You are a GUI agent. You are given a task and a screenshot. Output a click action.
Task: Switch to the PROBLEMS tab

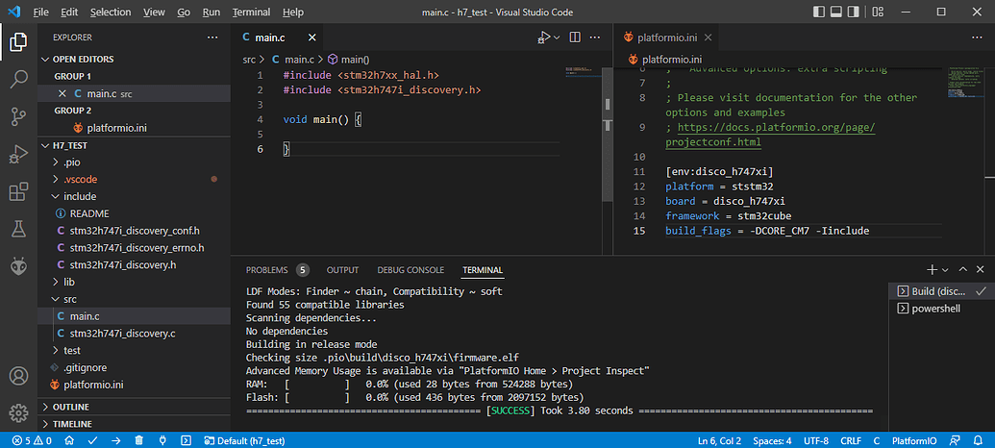click(267, 270)
